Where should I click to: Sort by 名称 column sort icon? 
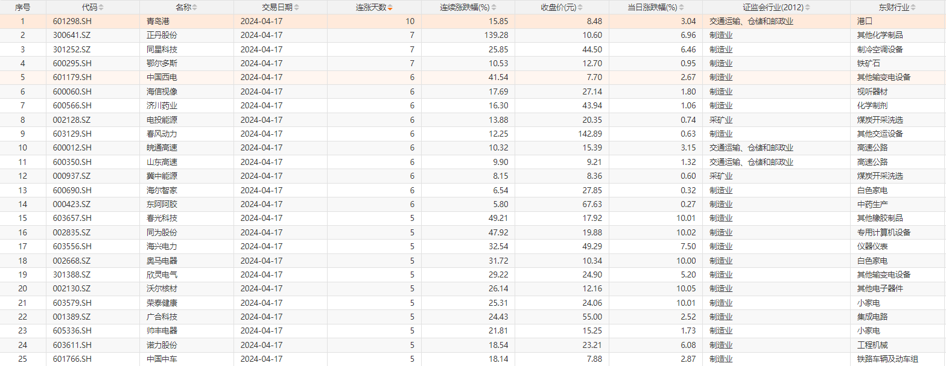click(x=194, y=8)
